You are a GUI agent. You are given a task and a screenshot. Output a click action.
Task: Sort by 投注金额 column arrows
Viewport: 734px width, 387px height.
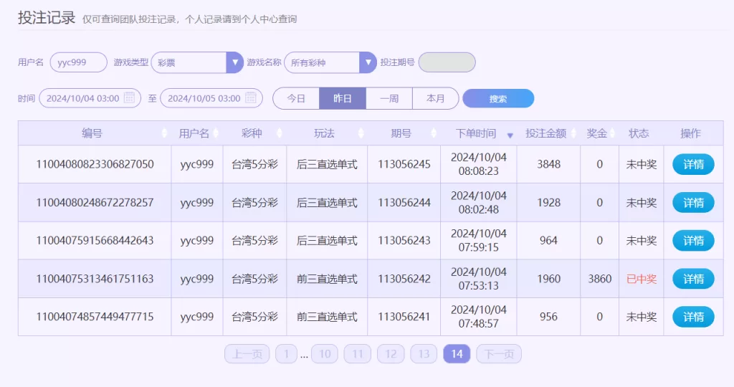pyautogui.click(x=573, y=133)
